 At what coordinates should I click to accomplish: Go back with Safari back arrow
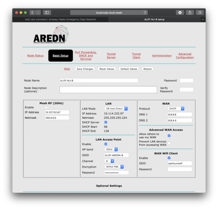(32, 13)
